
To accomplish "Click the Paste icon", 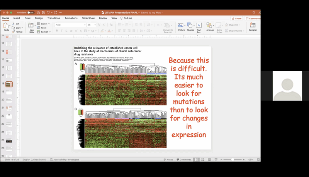I will (x=6, y=26).
